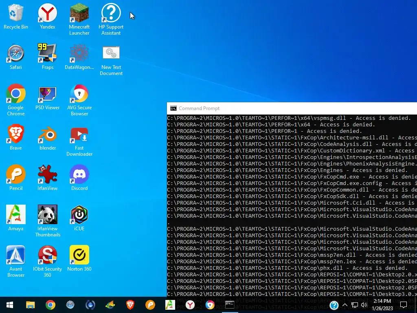Select the Minecraft Launcher desktop icon

[x=79, y=20]
